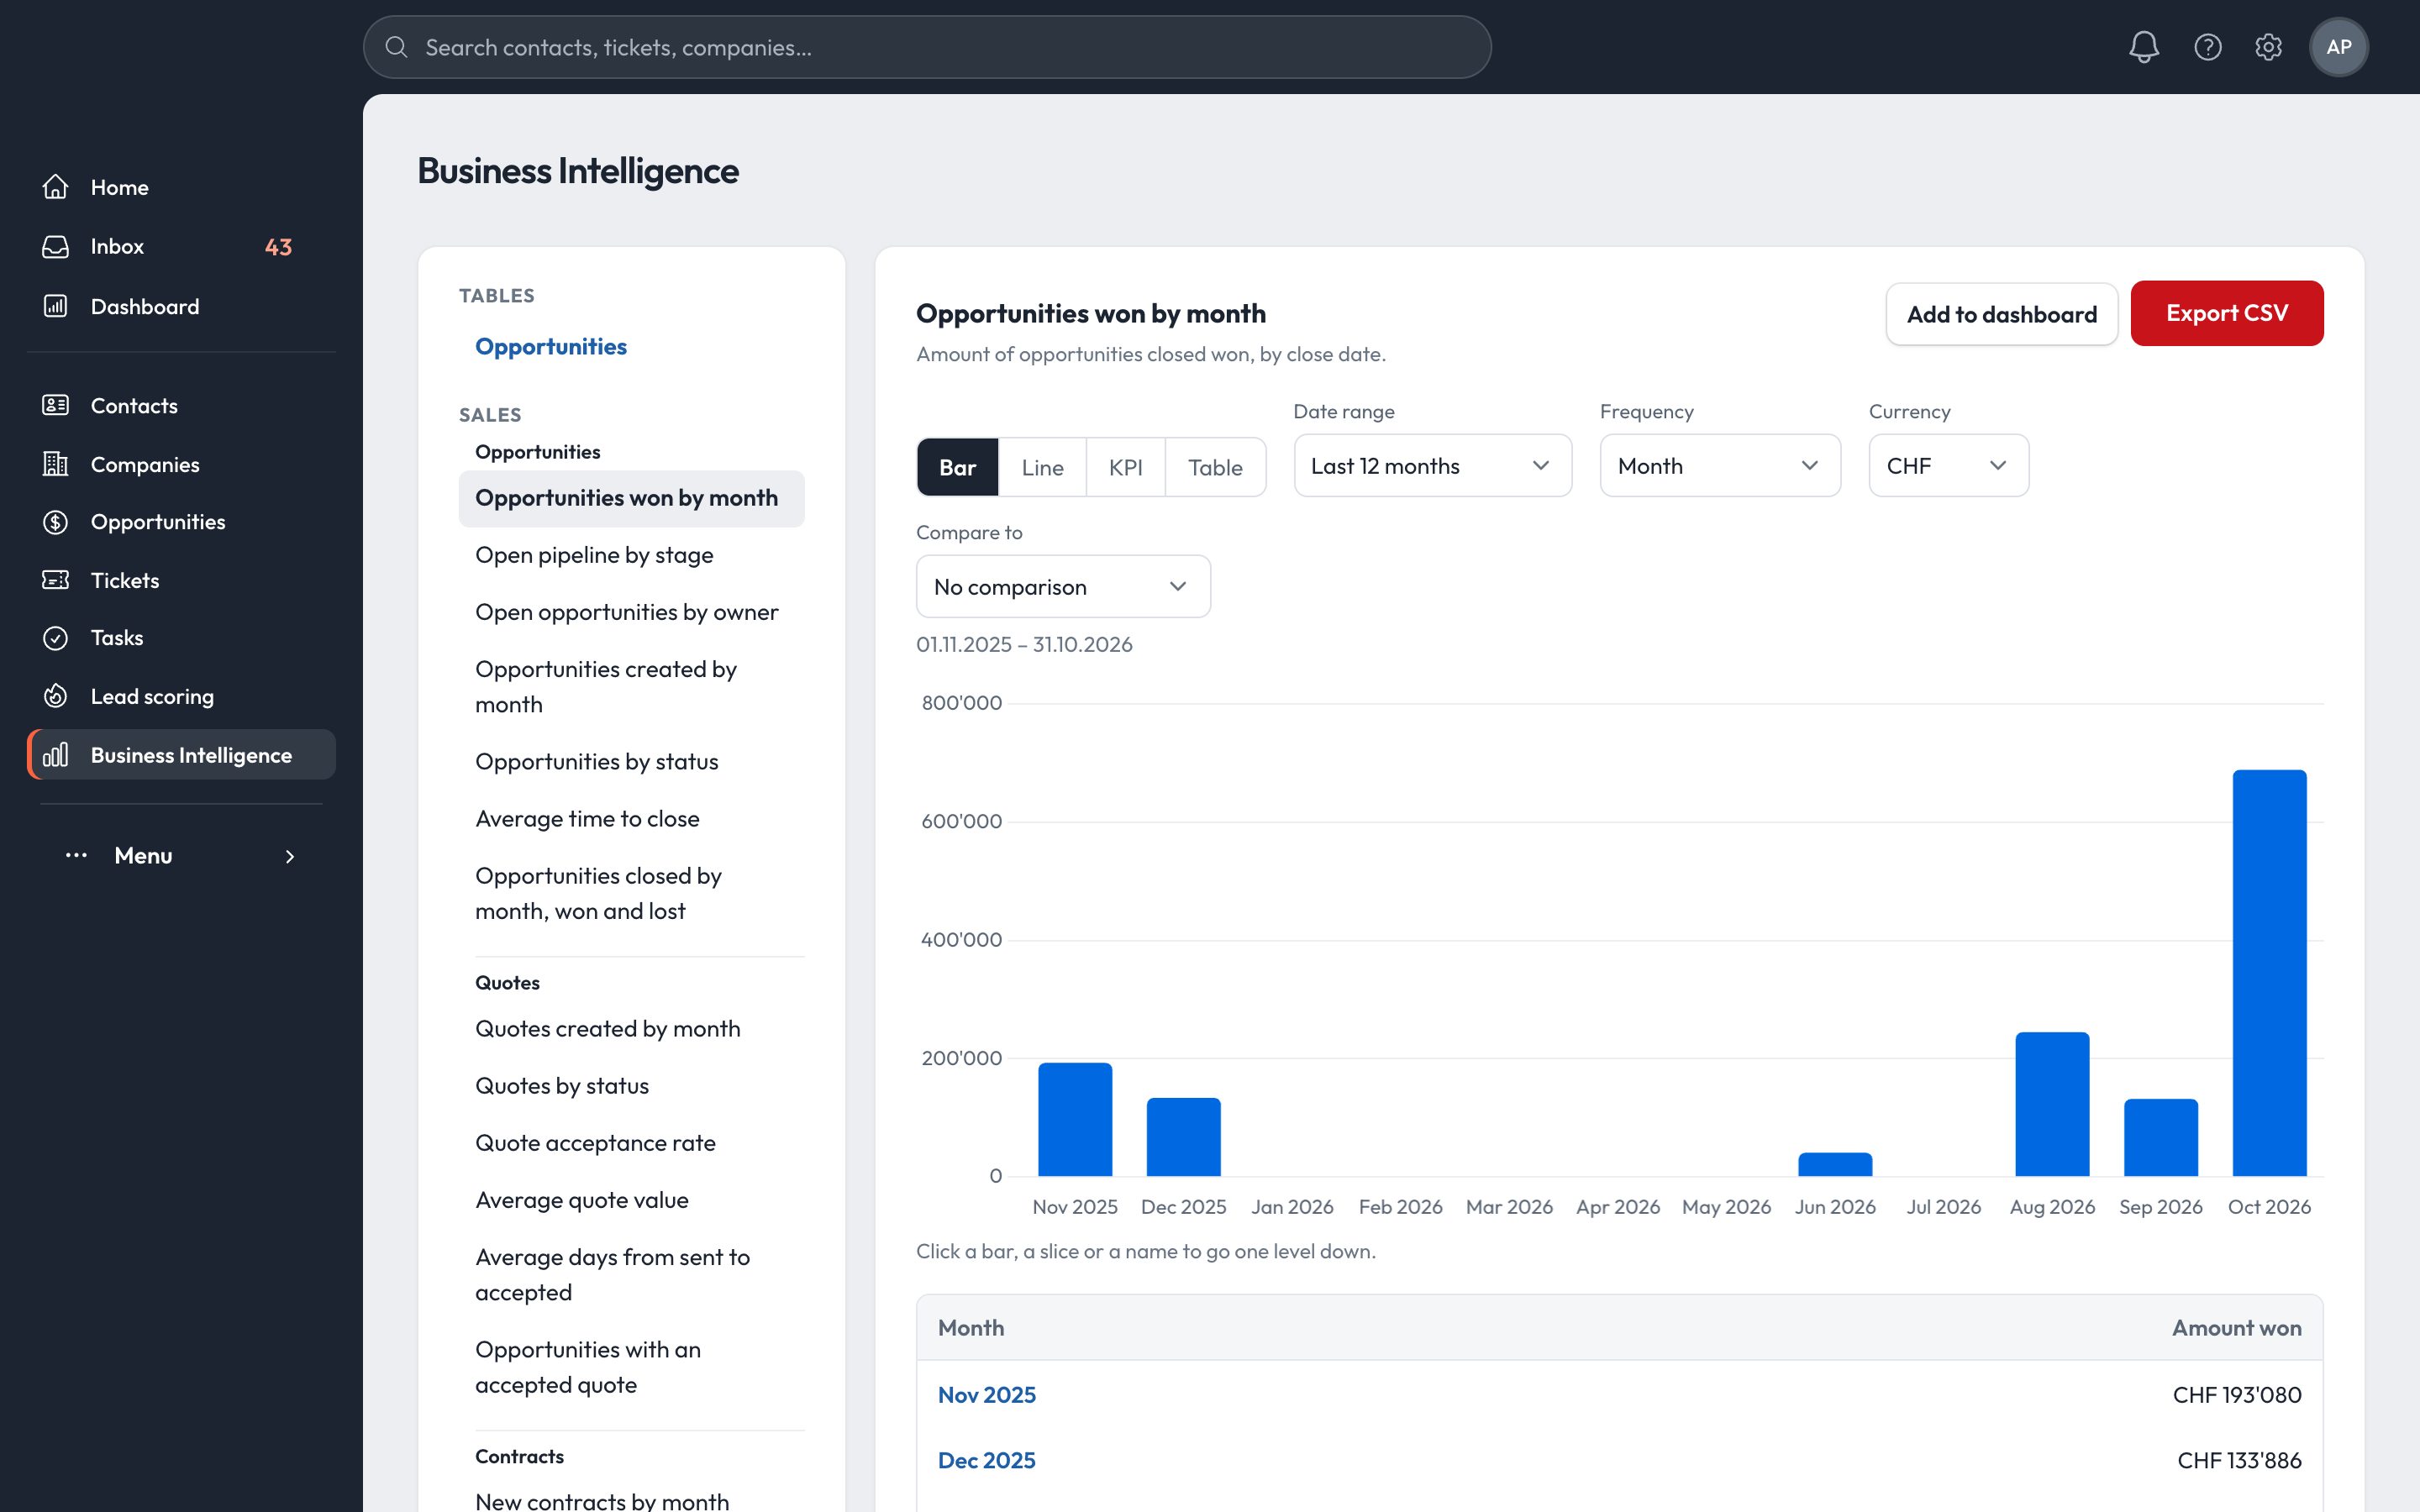Click the Tasks checkmark icon

coord(56,638)
